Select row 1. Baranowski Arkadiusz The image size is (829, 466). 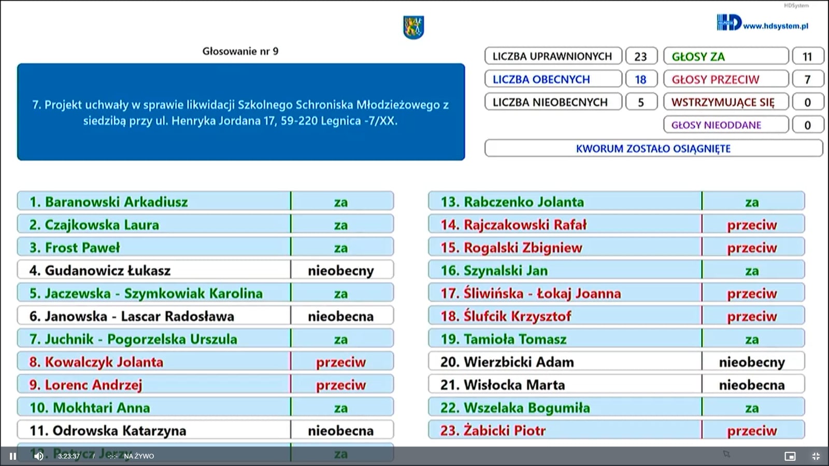205,201
